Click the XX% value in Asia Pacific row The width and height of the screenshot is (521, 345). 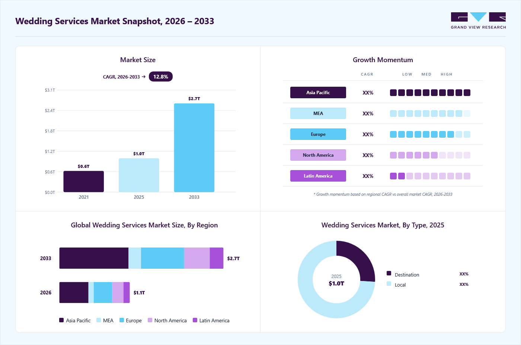[368, 93]
